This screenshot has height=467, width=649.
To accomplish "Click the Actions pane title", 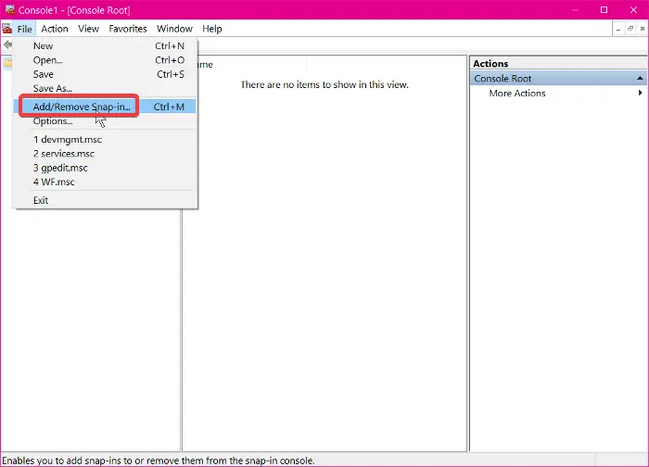I will 490,64.
